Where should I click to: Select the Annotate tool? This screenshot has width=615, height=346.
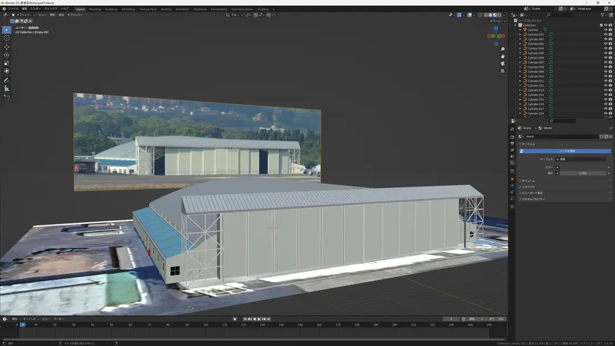click(7, 80)
